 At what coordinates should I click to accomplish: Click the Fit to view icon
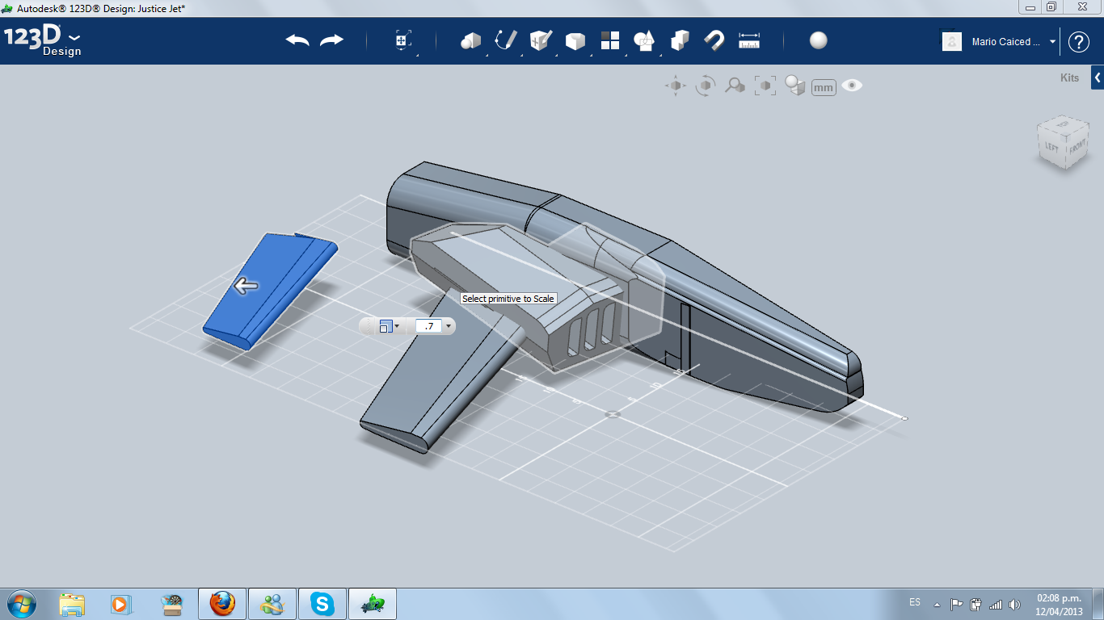coord(765,86)
